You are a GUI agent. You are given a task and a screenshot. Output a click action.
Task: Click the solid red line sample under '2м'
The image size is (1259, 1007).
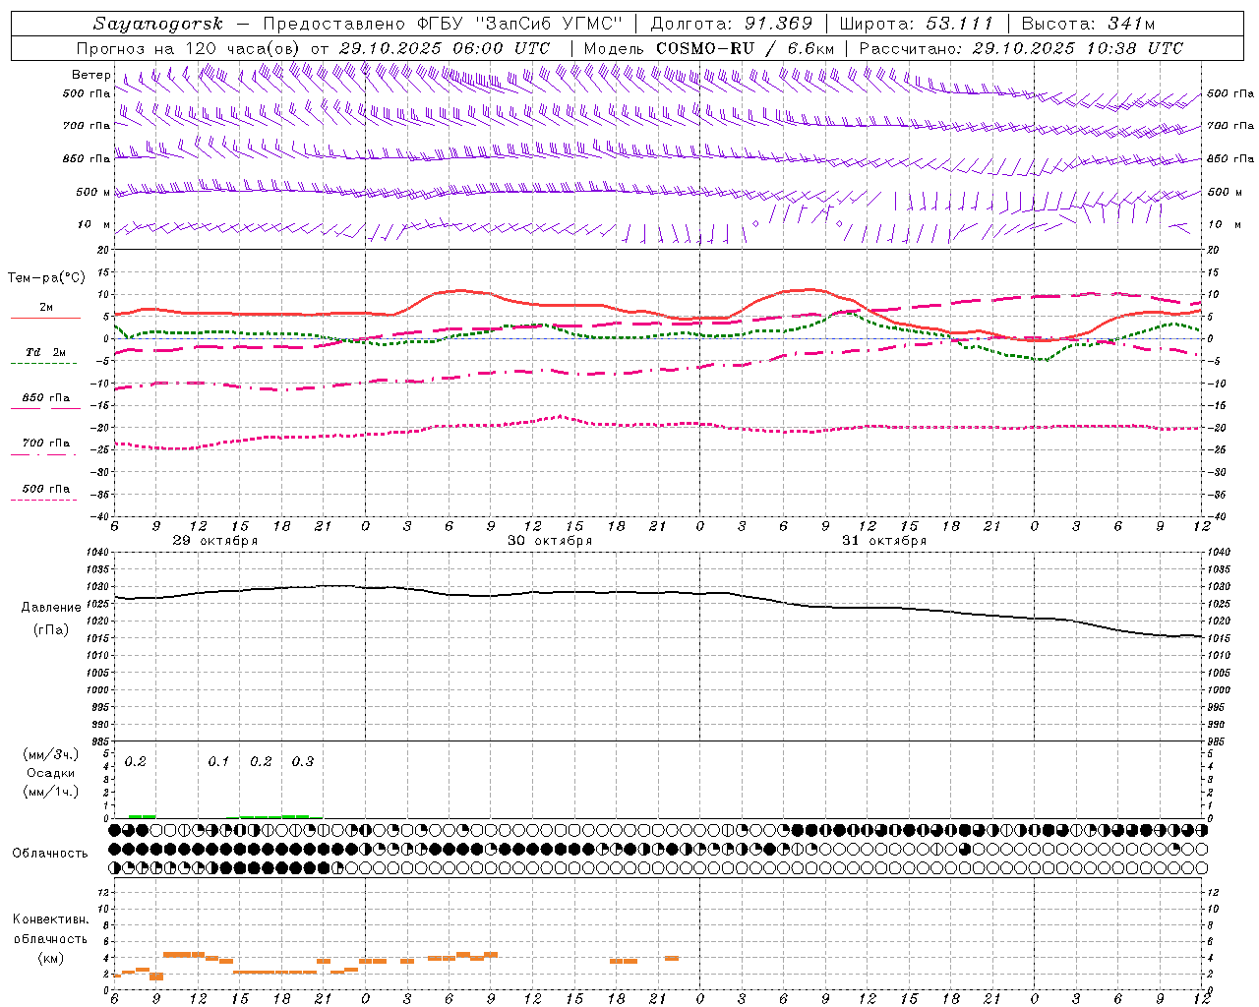45,319
